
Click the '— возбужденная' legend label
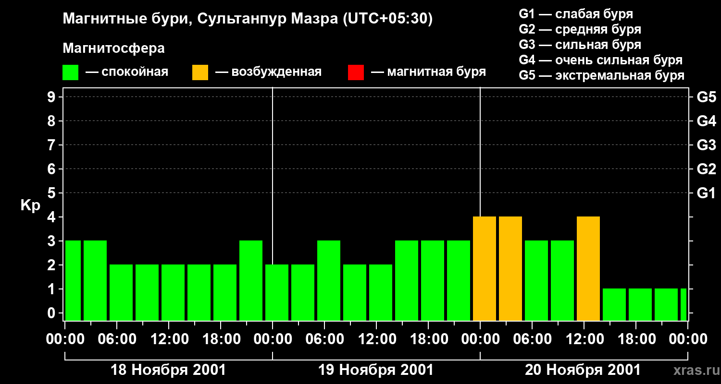pos(268,72)
